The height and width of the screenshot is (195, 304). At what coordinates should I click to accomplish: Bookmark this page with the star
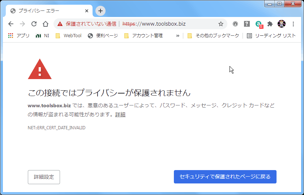coord(220,24)
